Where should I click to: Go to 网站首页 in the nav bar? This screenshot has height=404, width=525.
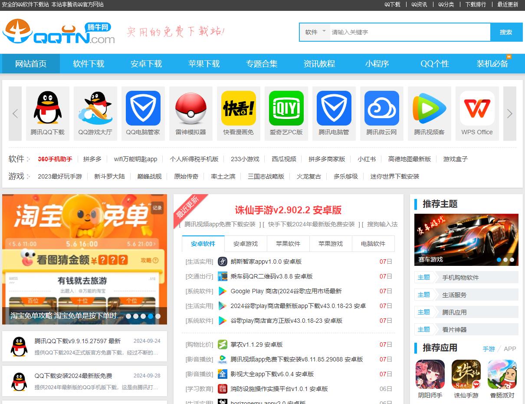pyautogui.click(x=31, y=64)
